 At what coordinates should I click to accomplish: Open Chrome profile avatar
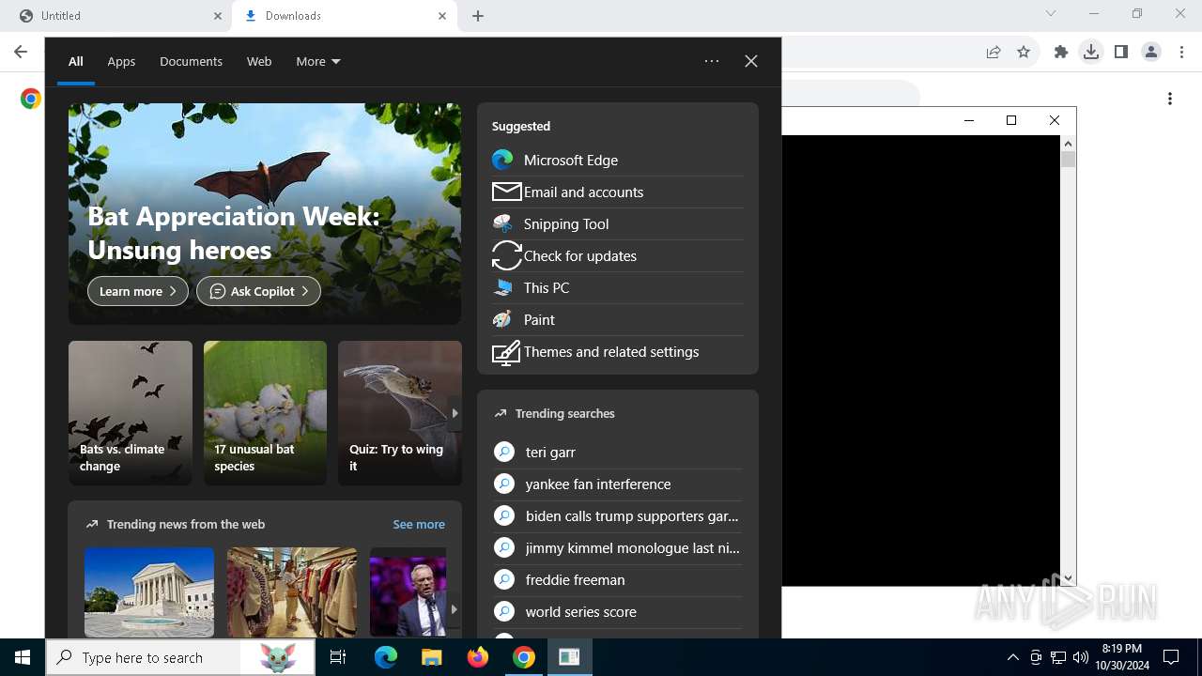1151,52
